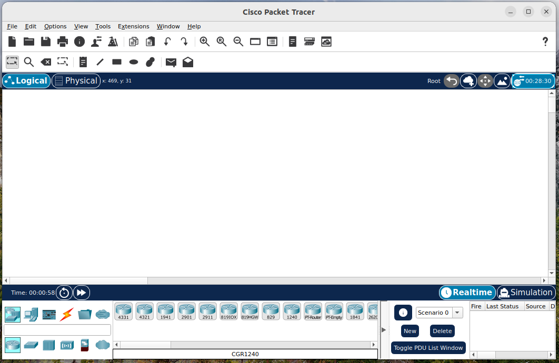Activate the Select tool

tap(12, 62)
